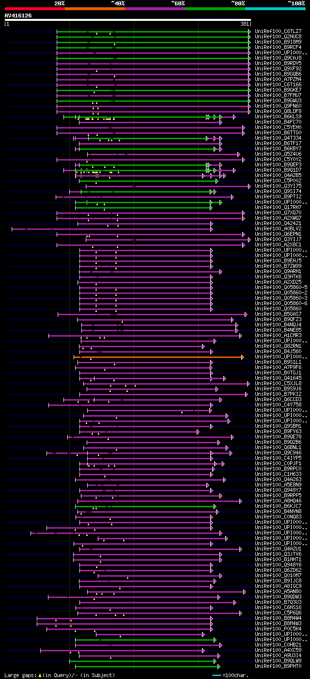Click the purple ~60% identity legend segment
The image size is (310, 679).
click(155, 9)
